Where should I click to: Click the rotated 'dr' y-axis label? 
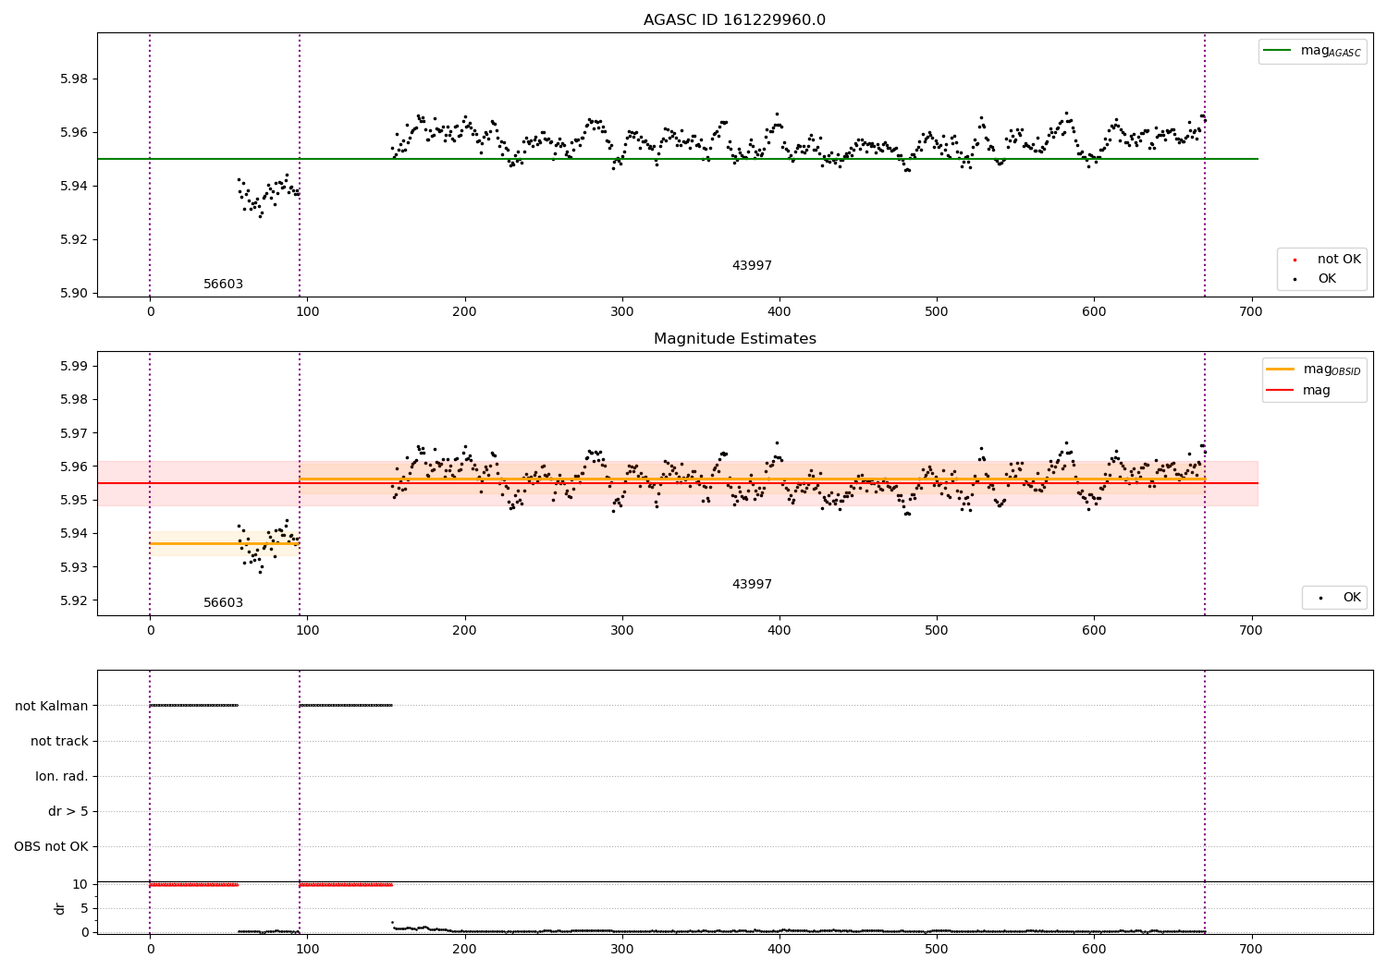coord(60,908)
